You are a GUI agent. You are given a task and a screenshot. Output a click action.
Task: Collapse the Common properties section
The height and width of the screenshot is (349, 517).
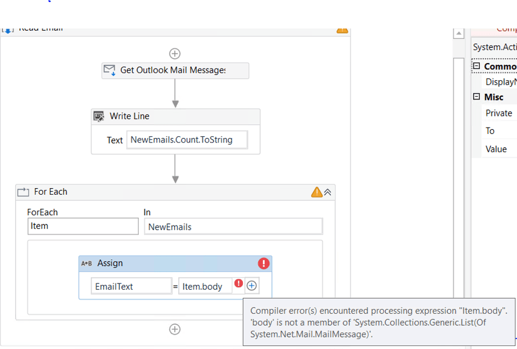(x=477, y=66)
